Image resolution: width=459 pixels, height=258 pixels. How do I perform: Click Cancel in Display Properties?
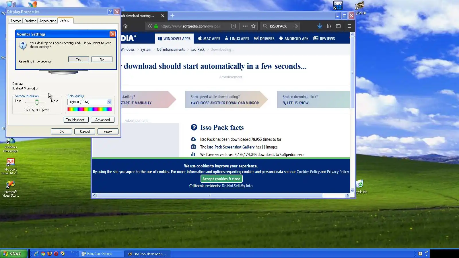tap(85, 132)
